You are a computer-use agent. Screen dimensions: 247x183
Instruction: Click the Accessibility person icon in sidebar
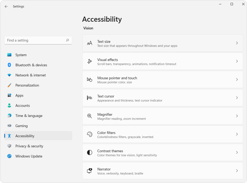pos(9,136)
